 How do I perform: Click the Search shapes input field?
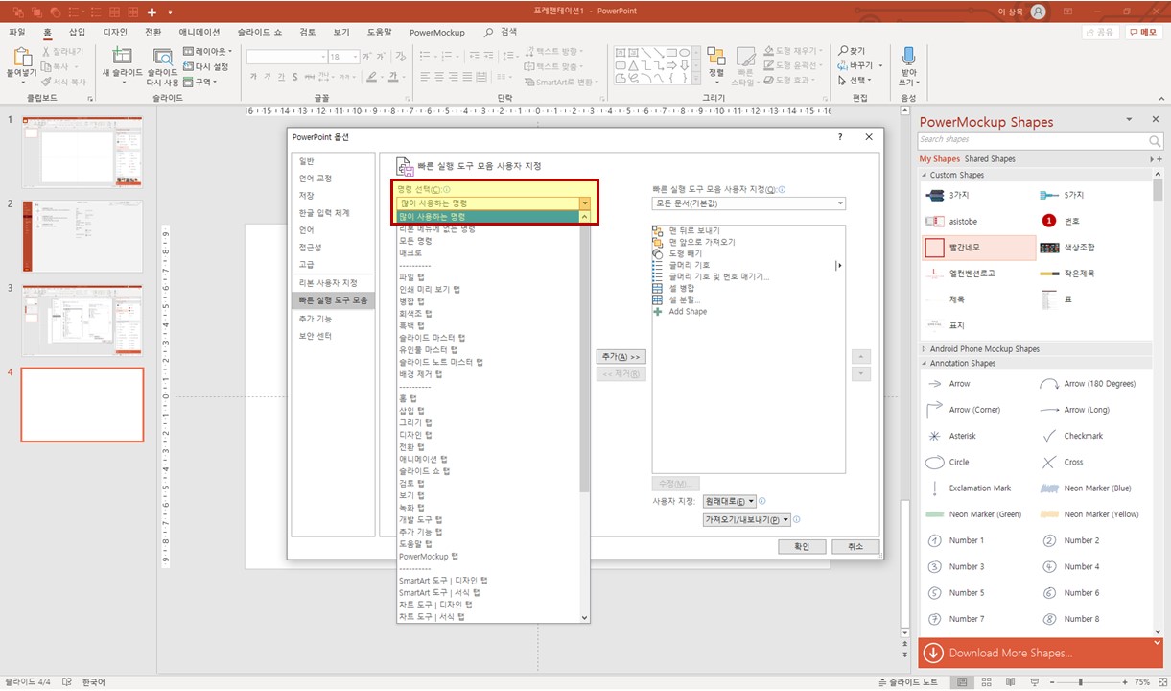point(1034,140)
